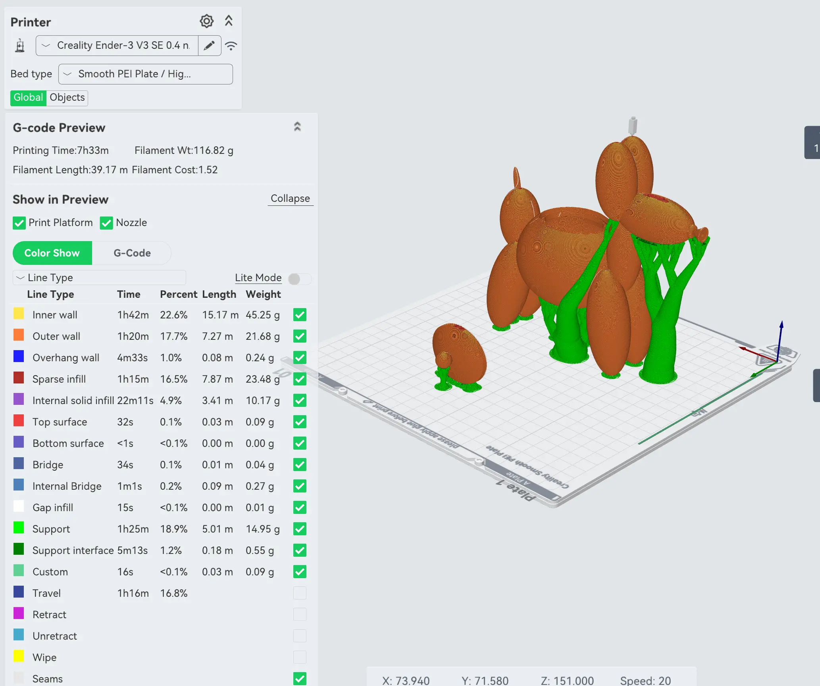Select the G-Code tab
Image resolution: width=820 pixels, height=686 pixels.
coord(132,253)
